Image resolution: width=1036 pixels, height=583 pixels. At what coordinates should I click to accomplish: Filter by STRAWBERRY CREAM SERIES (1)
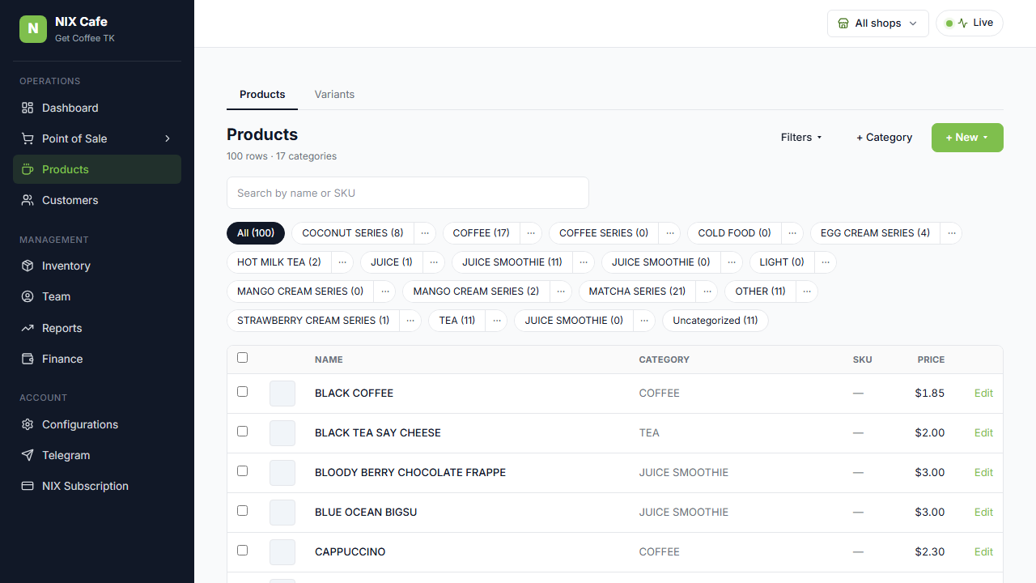(313, 321)
